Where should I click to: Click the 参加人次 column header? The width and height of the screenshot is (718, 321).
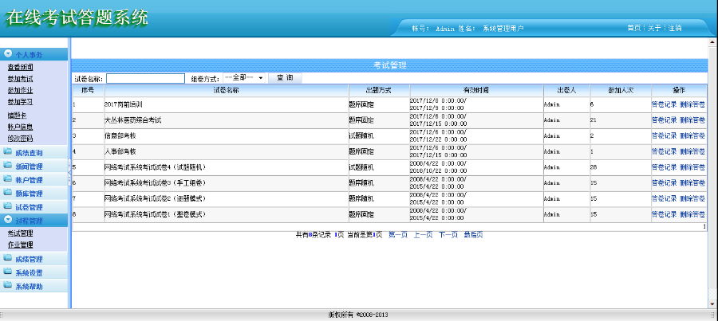(x=621, y=91)
